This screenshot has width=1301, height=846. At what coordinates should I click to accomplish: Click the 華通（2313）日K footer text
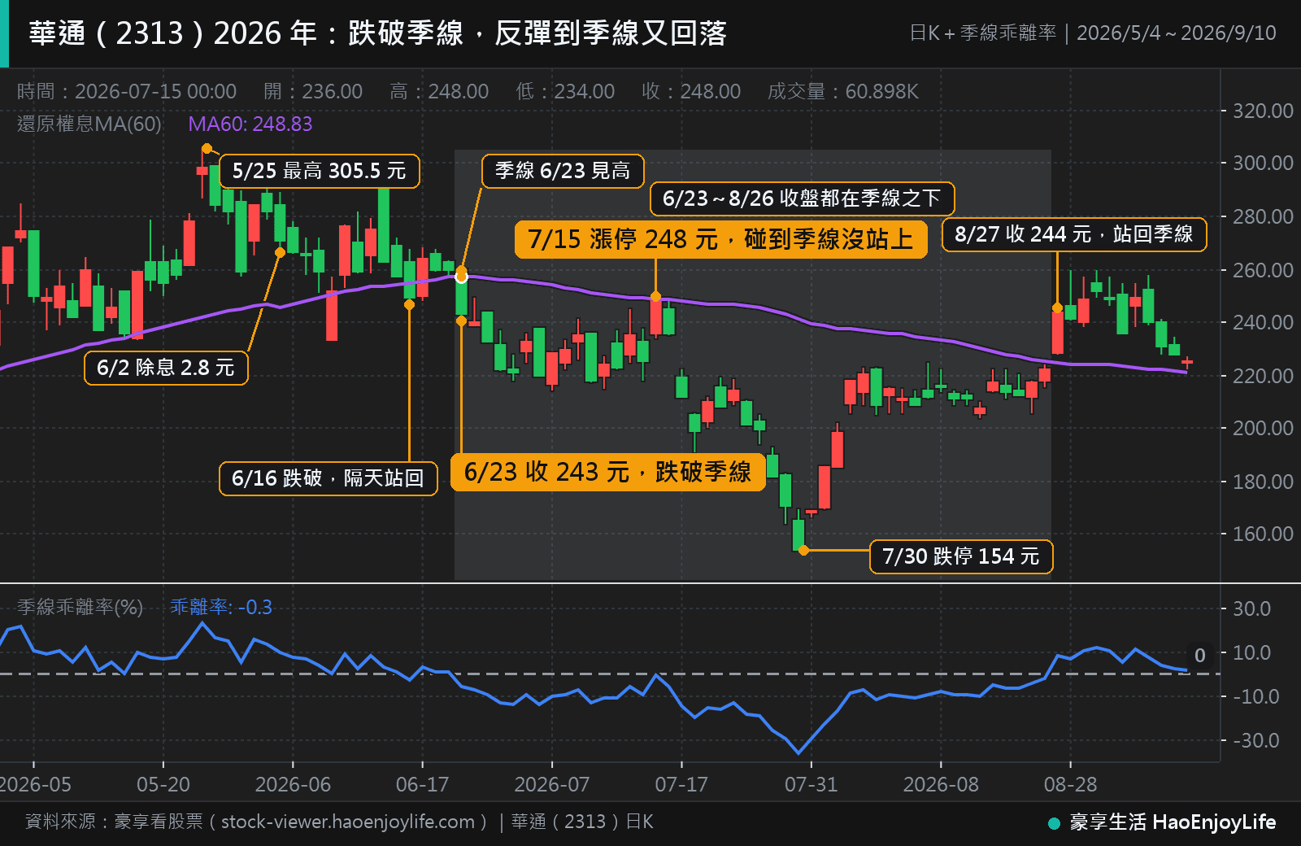click(x=582, y=822)
